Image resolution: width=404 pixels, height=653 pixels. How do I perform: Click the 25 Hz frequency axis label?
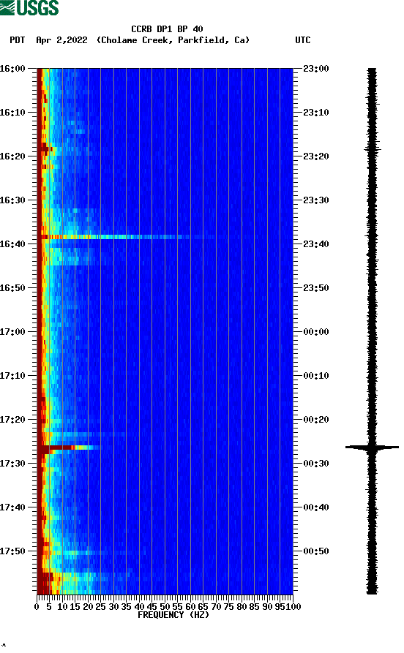click(x=100, y=607)
